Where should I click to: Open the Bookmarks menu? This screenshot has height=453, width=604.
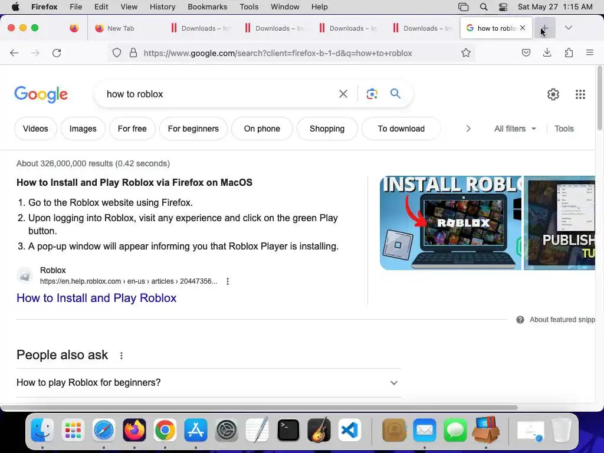tap(207, 7)
